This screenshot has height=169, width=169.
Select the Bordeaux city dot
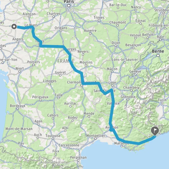17,109
